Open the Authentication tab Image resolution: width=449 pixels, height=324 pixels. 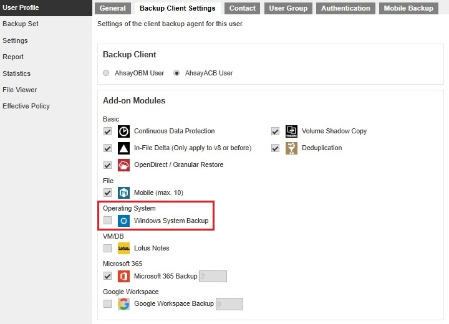(x=346, y=8)
